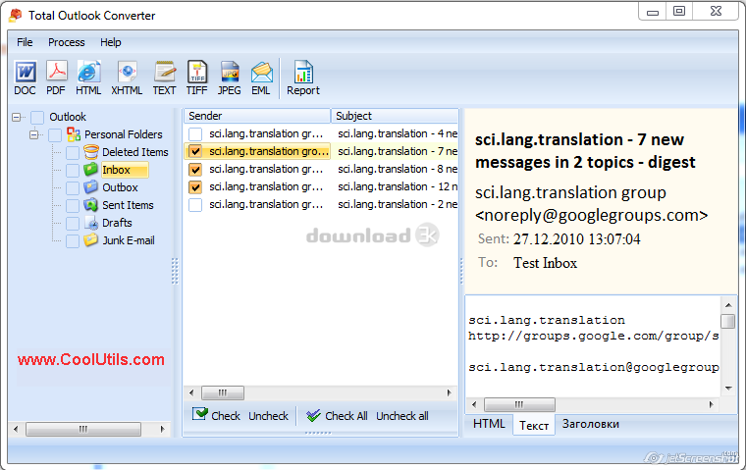
Task: Tick the Outbox folder checkbox
Action: (73, 188)
